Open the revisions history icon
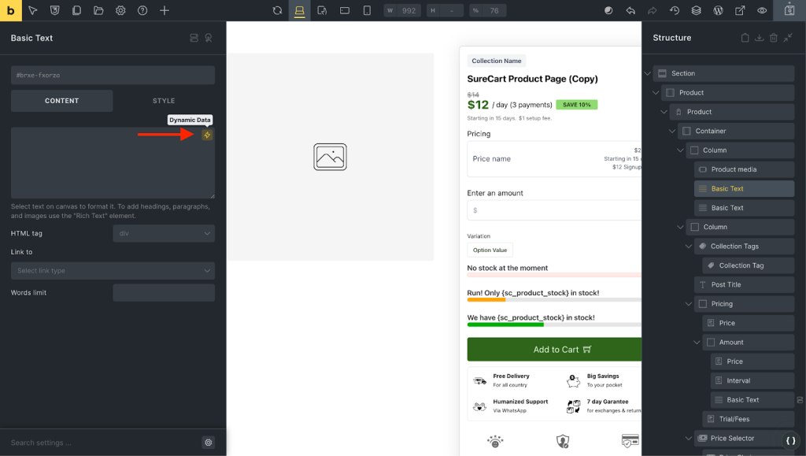 pyautogui.click(x=675, y=10)
